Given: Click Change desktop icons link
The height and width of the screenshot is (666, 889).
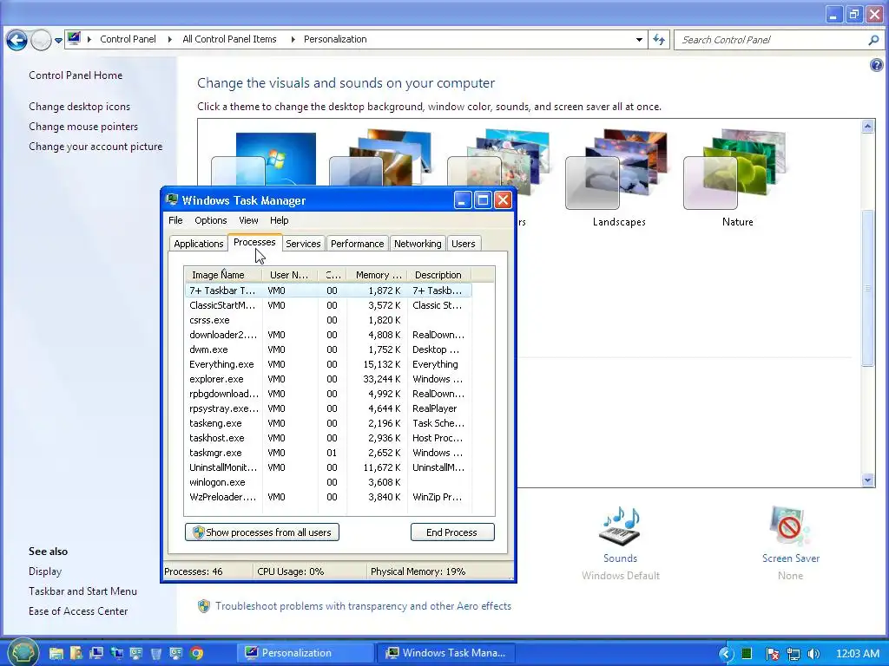Looking at the screenshot, I should pos(79,107).
